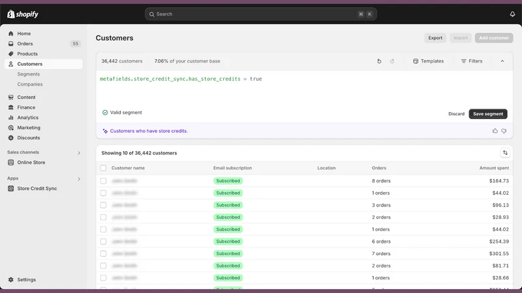Open the Store Credit Sync app icon

click(x=11, y=188)
